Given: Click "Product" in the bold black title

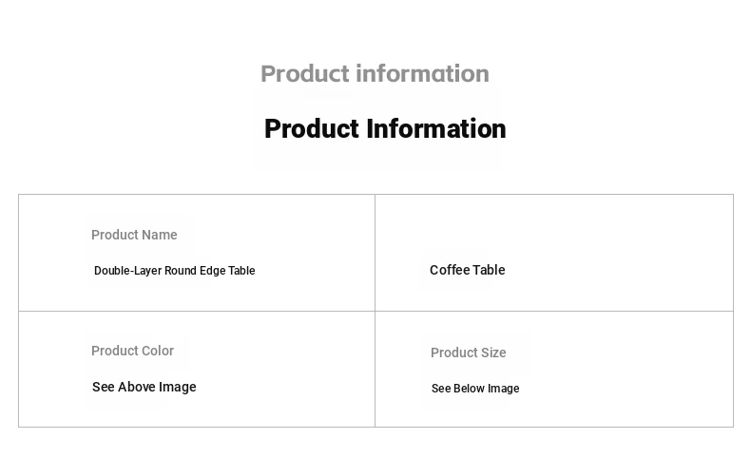Looking at the screenshot, I should click(x=312, y=128).
